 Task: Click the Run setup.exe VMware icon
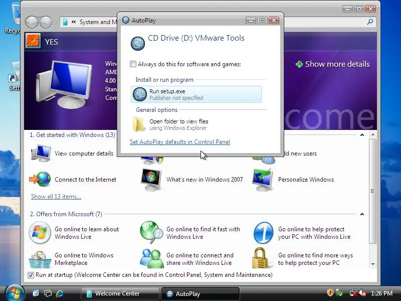pyautogui.click(x=140, y=94)
